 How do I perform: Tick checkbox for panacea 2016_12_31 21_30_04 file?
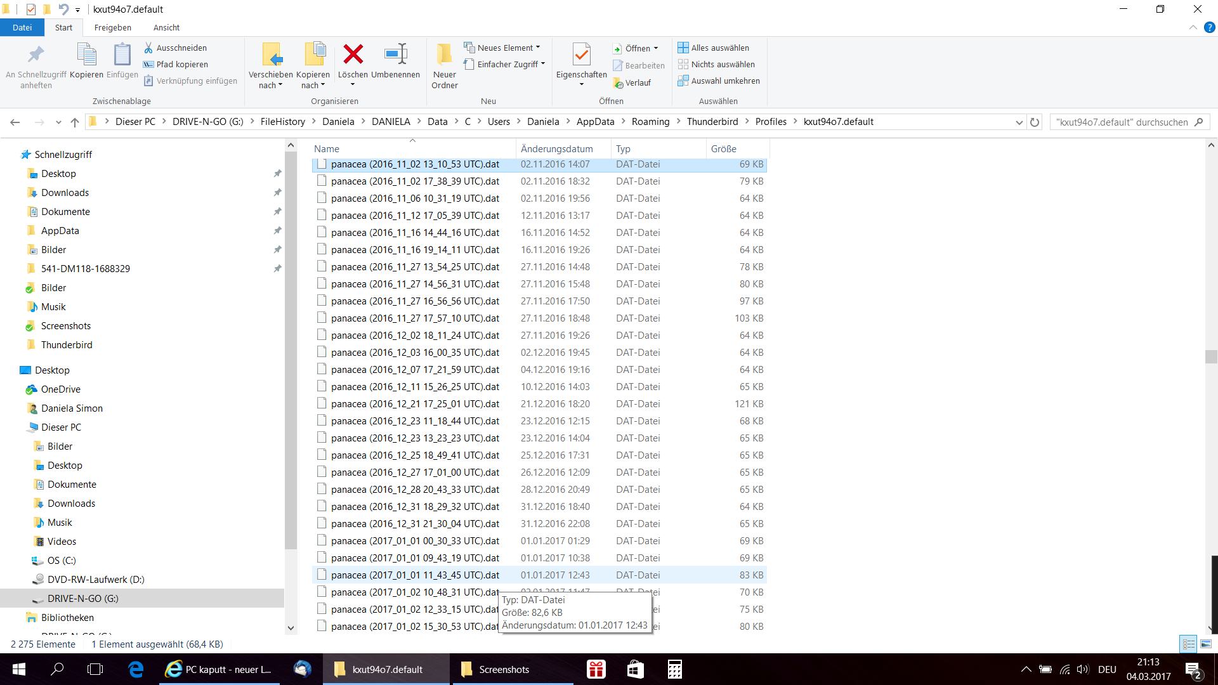(x=322, y=523)
